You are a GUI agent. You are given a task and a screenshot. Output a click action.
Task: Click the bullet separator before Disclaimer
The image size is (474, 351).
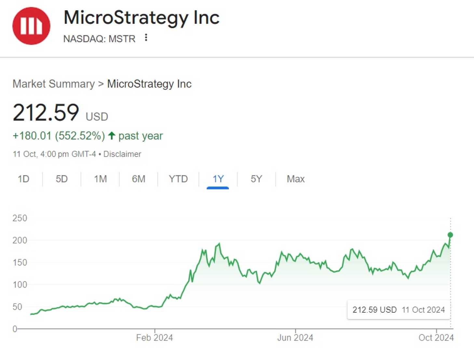tap(101, 154)
